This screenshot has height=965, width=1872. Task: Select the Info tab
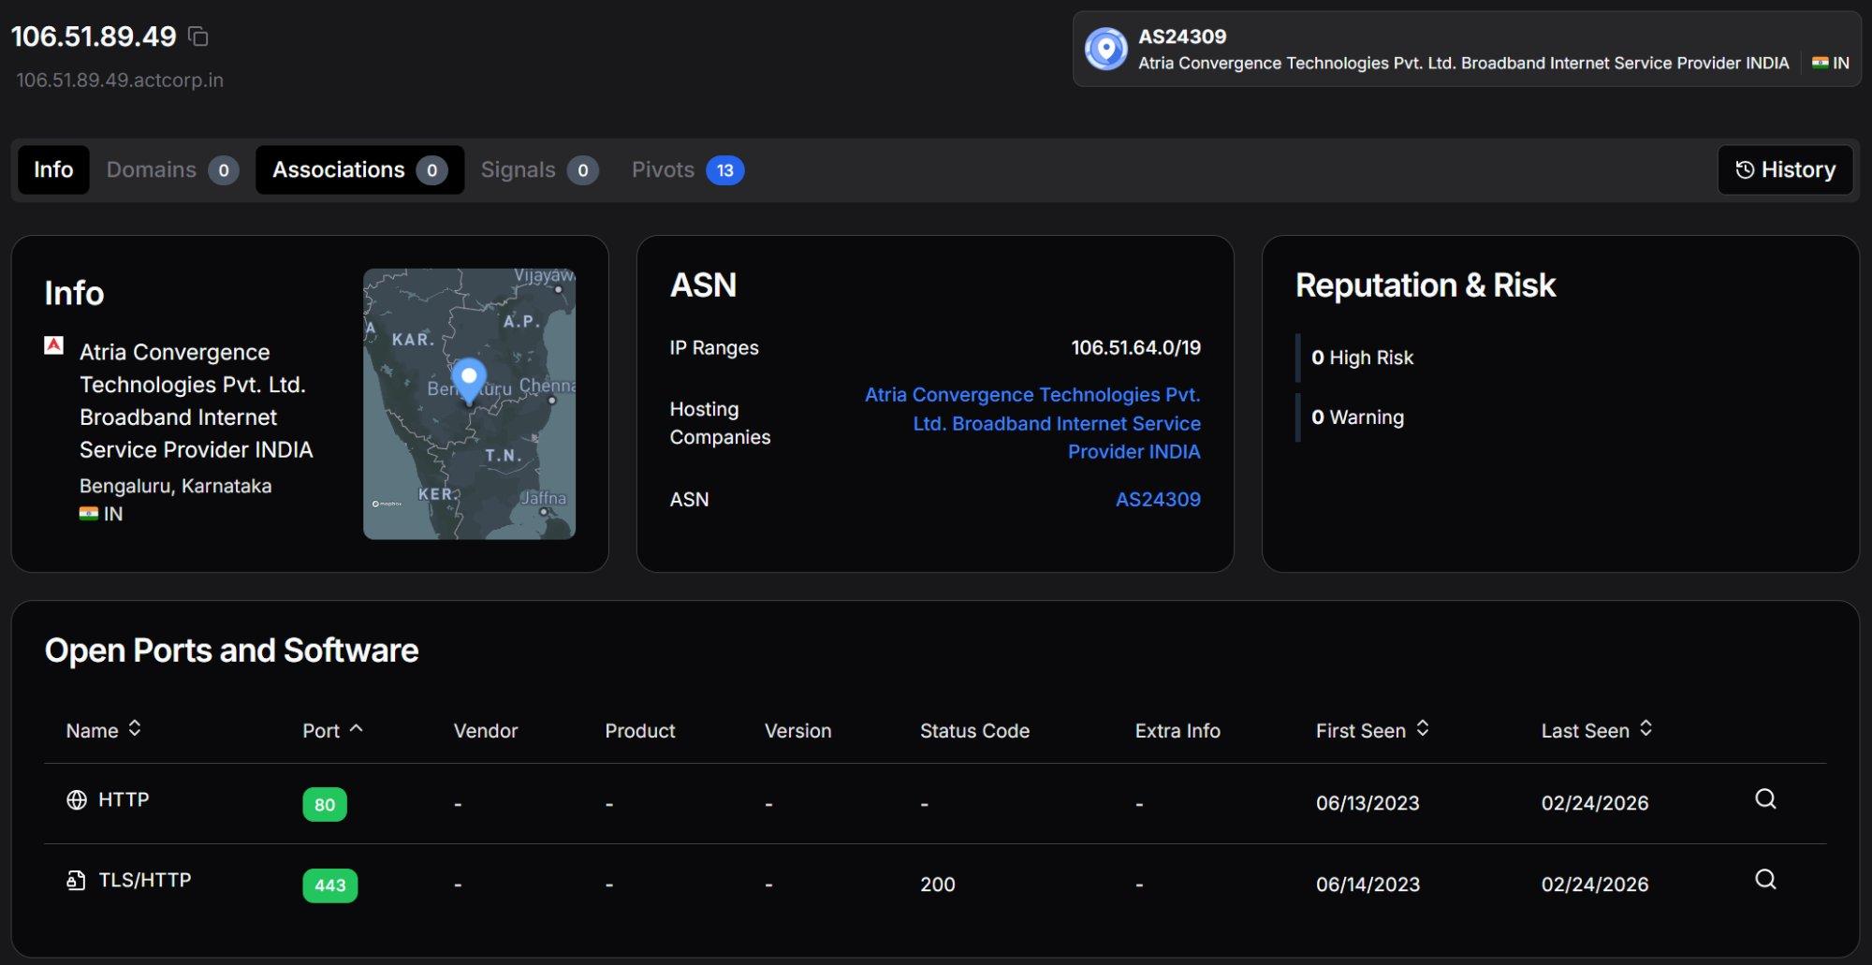[x=52, y=169]
